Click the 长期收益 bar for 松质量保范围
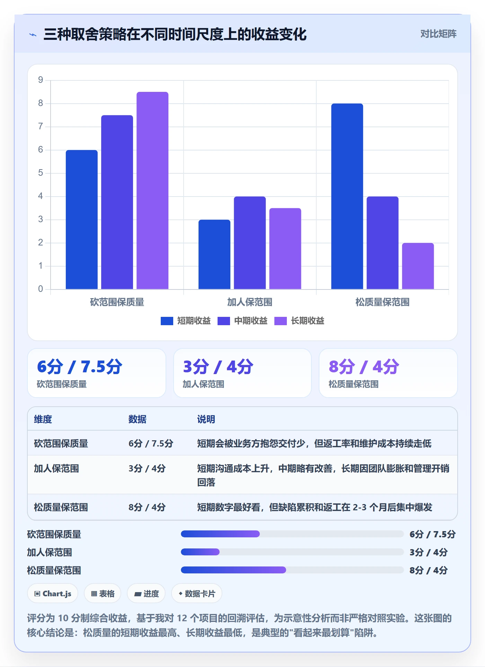This screenshot has height=667, width=485. tap(418, 266)
